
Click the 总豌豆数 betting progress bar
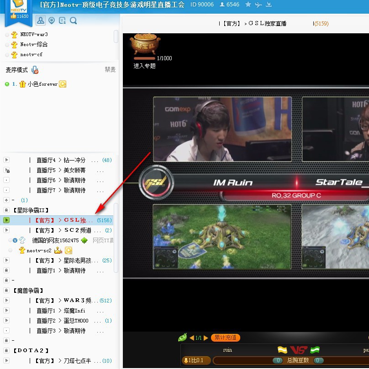[291, 360]
